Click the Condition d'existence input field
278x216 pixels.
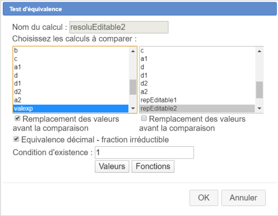(145, 152)
